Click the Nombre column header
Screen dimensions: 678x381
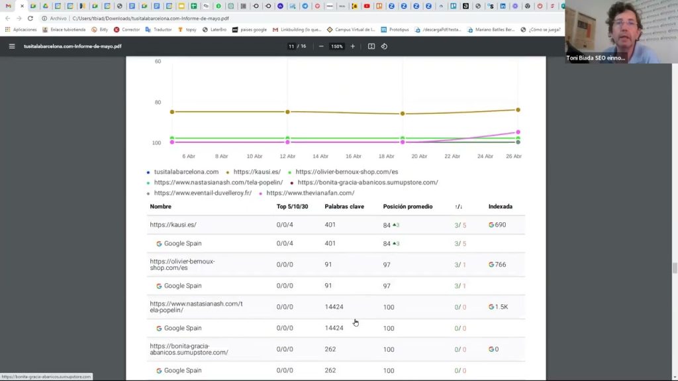[x=160, y=206]
